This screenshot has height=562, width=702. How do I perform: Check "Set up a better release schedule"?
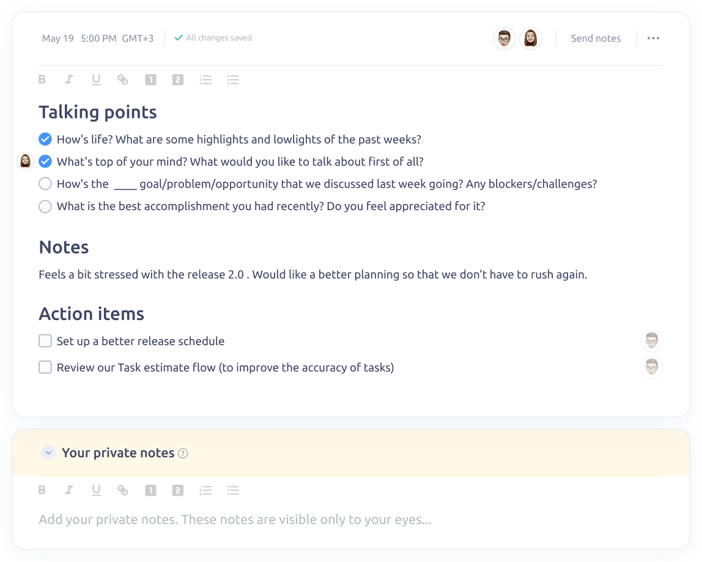(x=45, y=341)
